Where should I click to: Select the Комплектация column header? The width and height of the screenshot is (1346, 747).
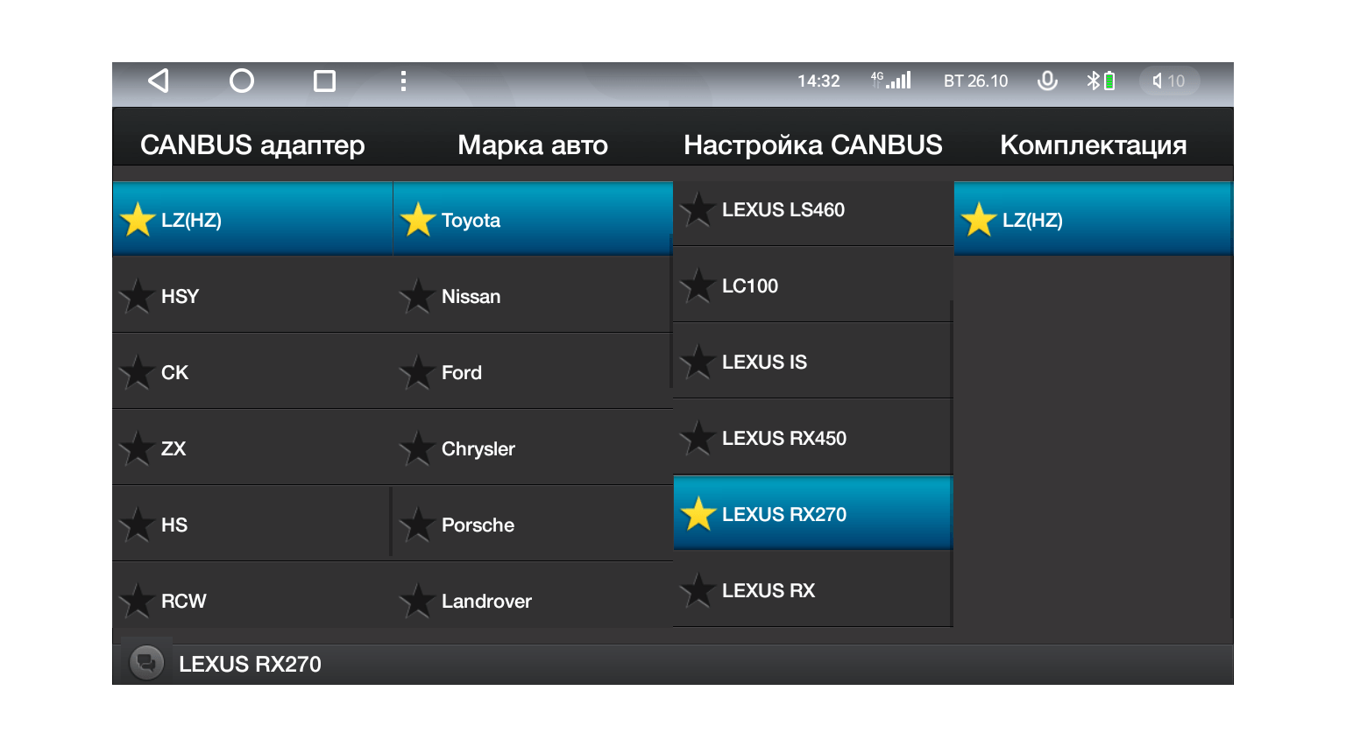1093,144
